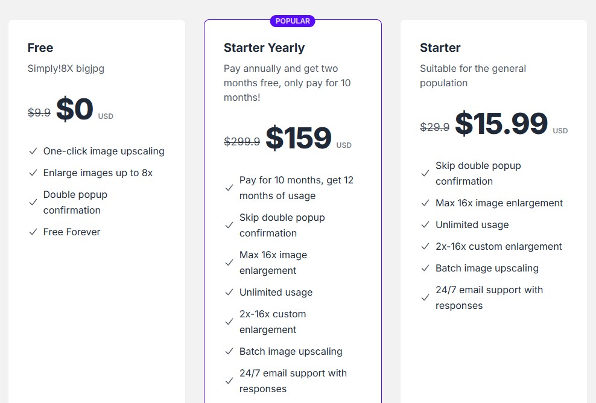This screenshot has height=403, width=596.
Task: Click the checkmark next to Unlimited usage in Starter Yearly
Action: (x=229, y=292)
